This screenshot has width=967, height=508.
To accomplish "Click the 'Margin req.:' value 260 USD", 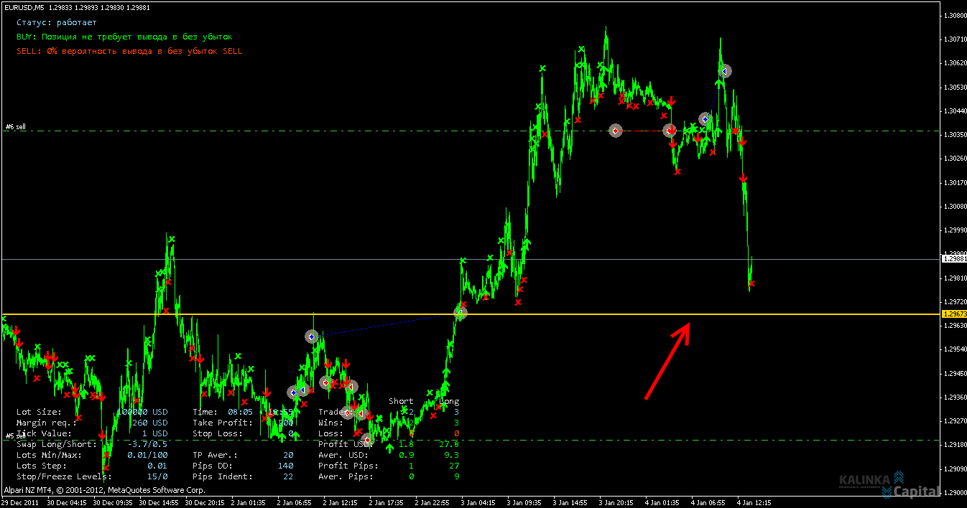I will [x=149, y=423].
